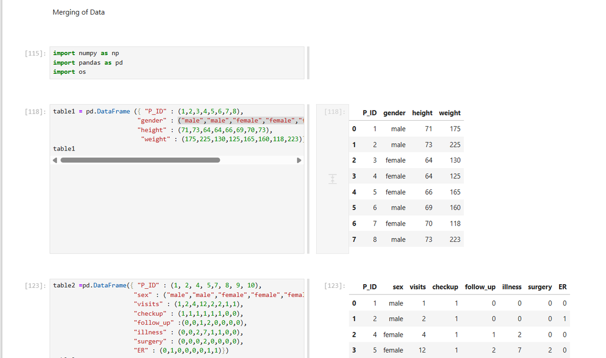Click the P_ID column header in table1 output
Viewport: 606px width, 358px height.
[x=370, y=113]
